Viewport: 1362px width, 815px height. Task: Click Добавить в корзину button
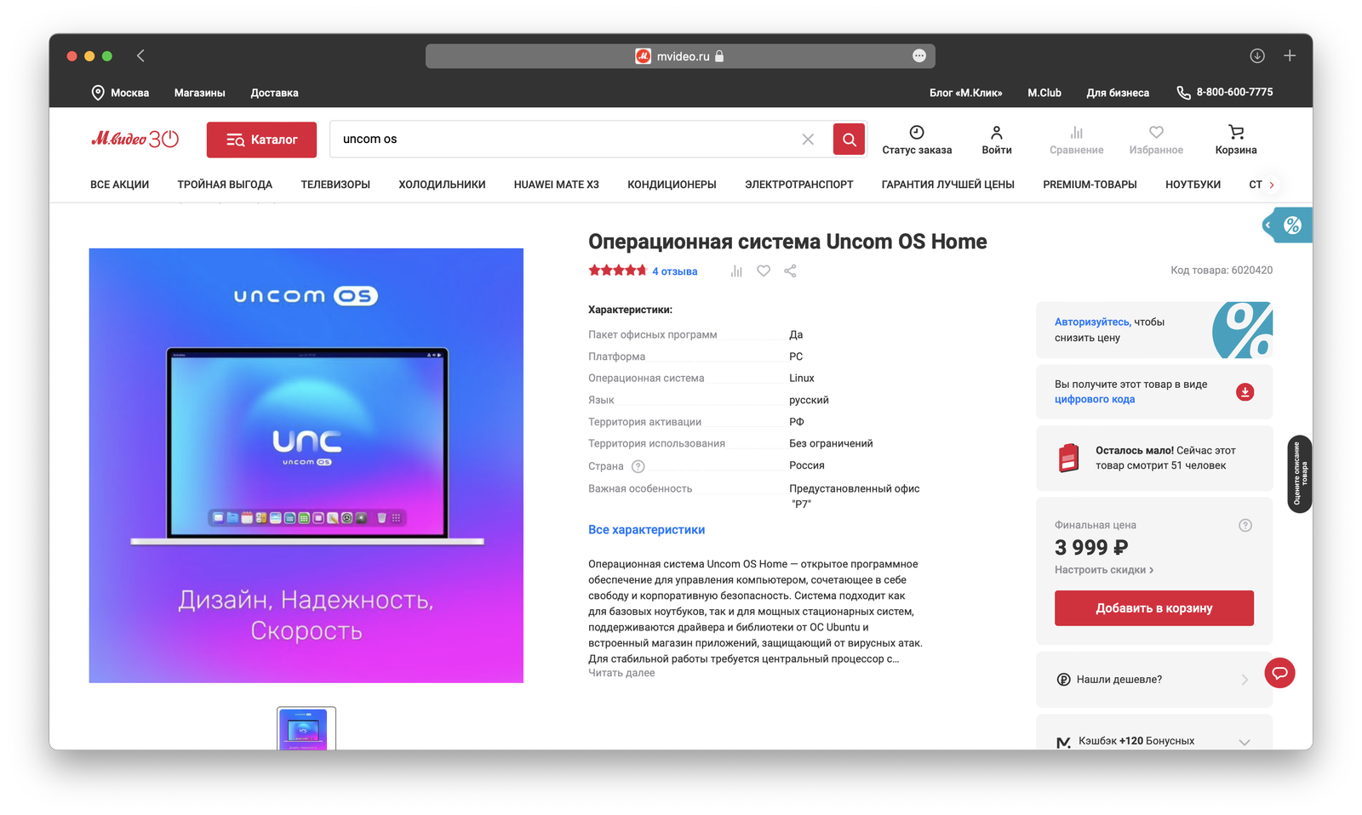tap(1154, 608)
